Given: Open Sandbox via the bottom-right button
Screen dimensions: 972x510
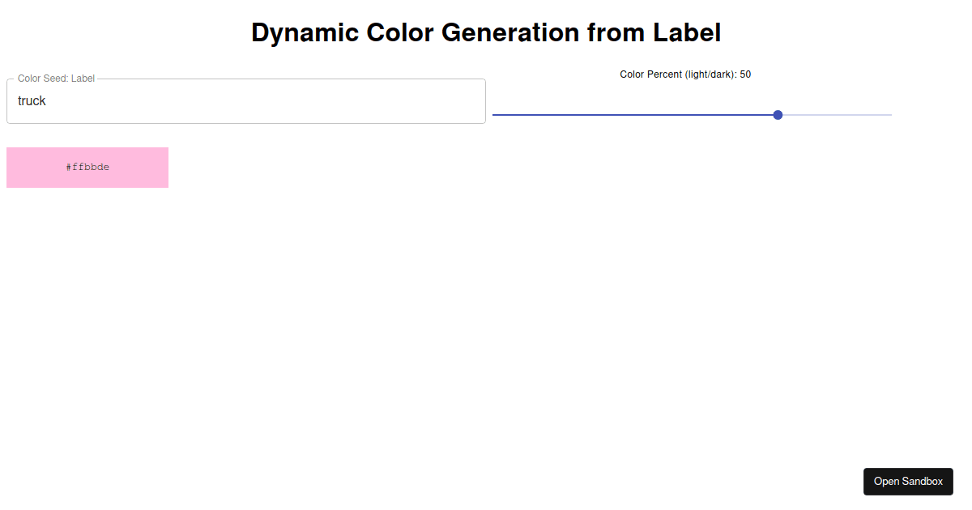Looking at the screenshot, I should (908, 481).
